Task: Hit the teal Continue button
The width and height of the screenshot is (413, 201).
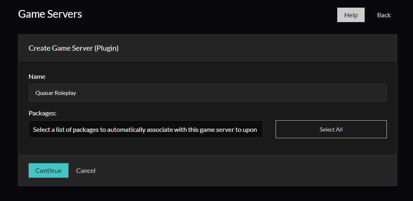Action: click(48, 170)
